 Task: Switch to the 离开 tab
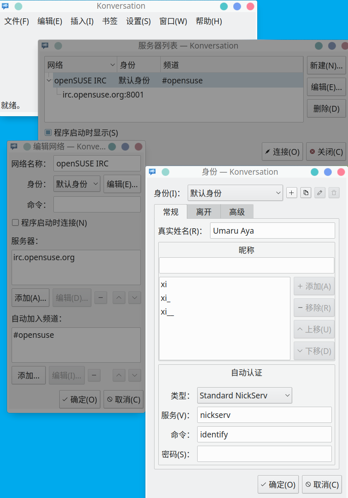click(x=204, y=212)
